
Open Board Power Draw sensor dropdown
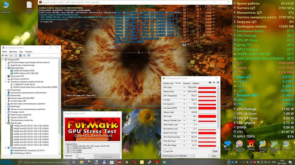tap(184, 133)
